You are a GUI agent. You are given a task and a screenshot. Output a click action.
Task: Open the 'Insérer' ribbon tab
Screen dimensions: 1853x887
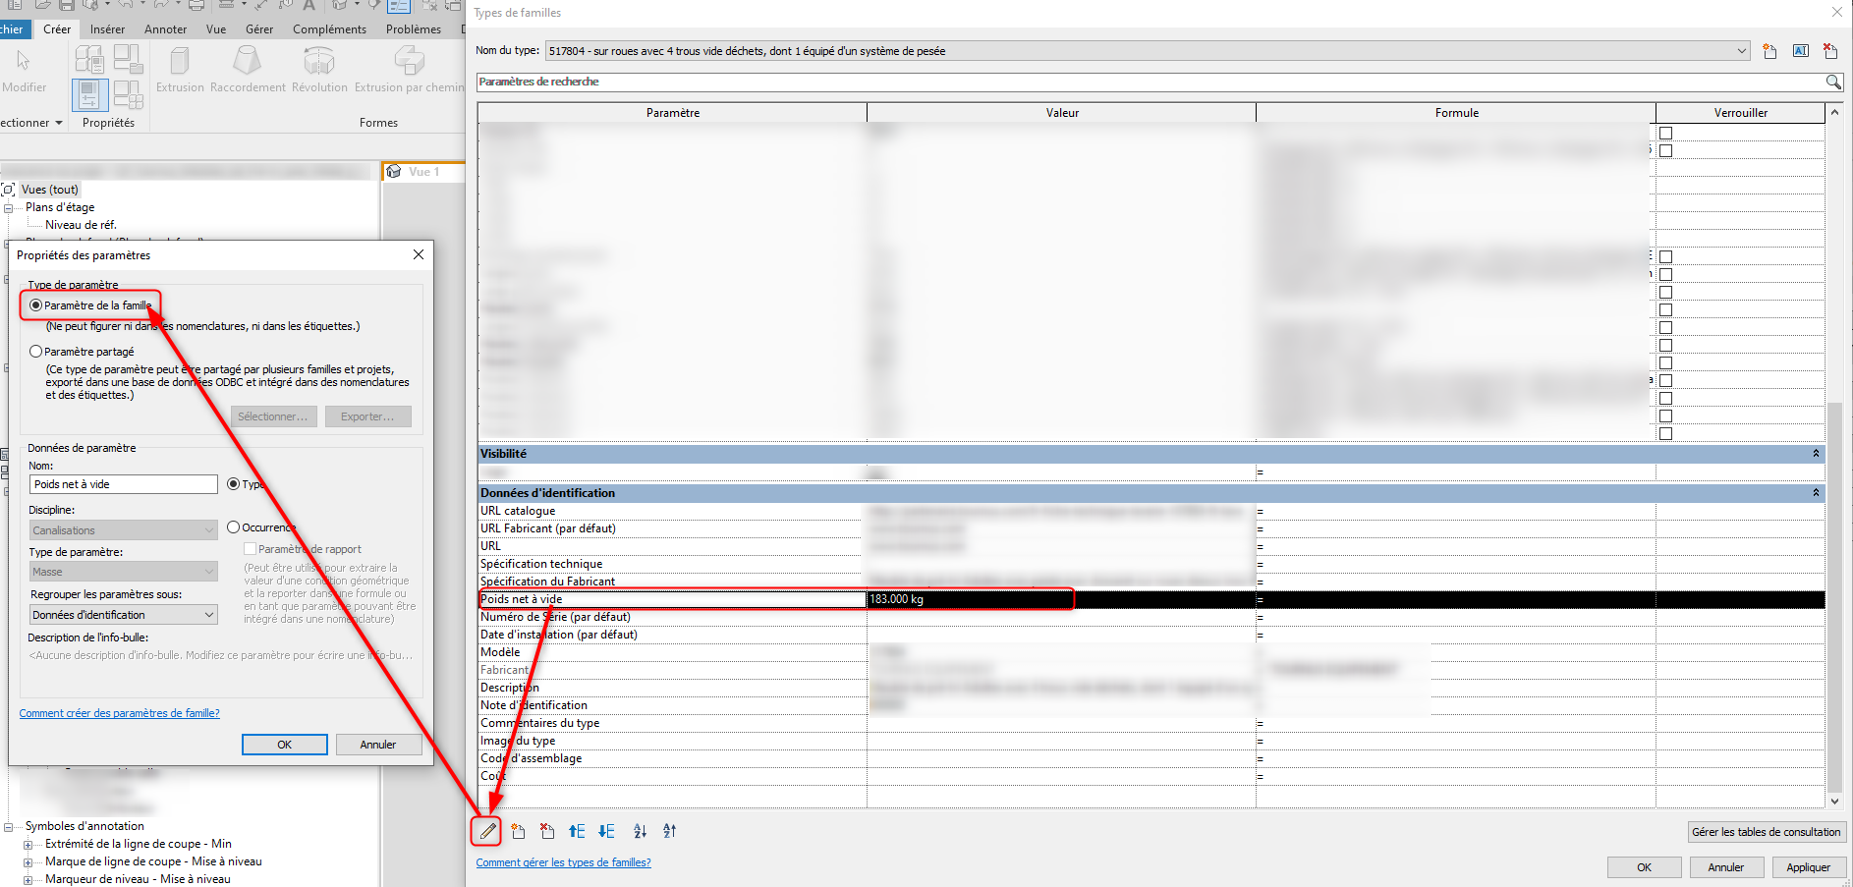[x=107, y=29]
